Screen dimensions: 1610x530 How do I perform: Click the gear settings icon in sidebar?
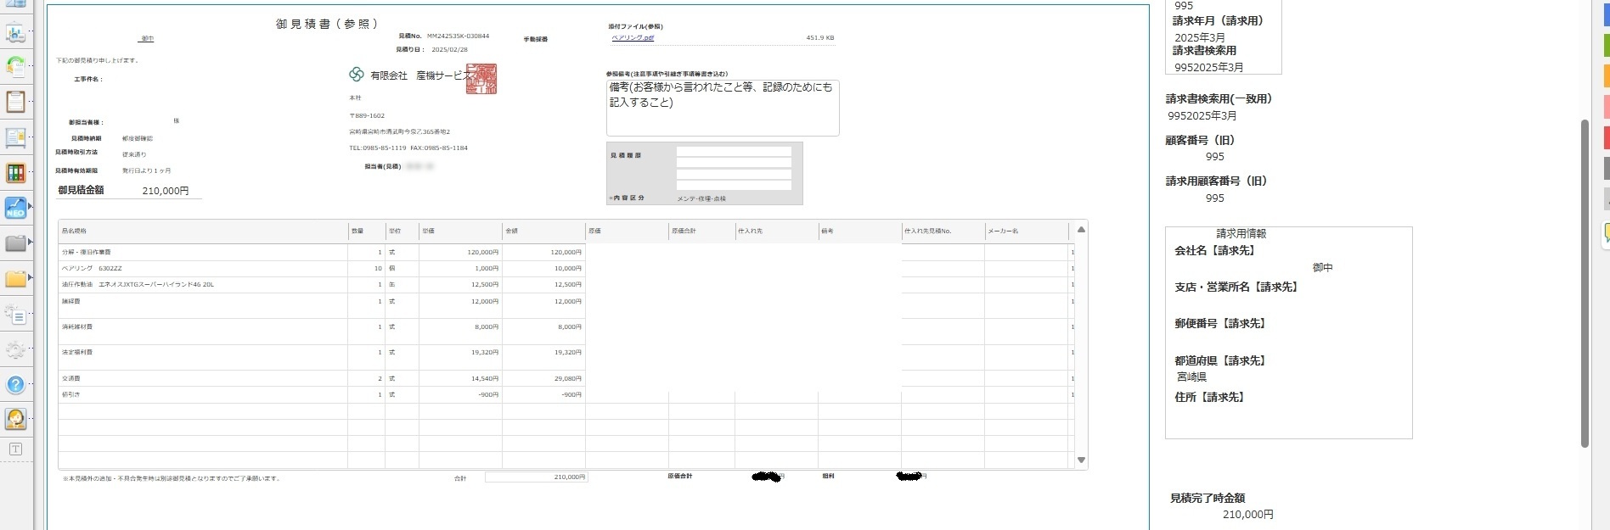click(x=15, y=349)
